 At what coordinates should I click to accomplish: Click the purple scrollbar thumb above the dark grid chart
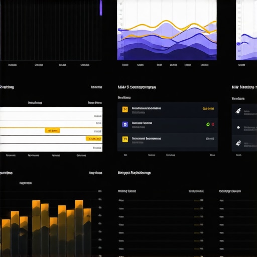point(101,8)
